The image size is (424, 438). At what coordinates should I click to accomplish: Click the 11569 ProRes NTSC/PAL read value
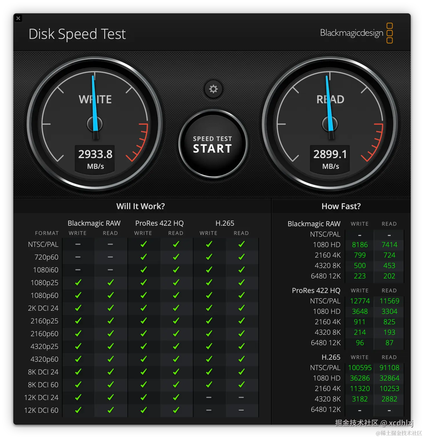(x=389, y=301)
